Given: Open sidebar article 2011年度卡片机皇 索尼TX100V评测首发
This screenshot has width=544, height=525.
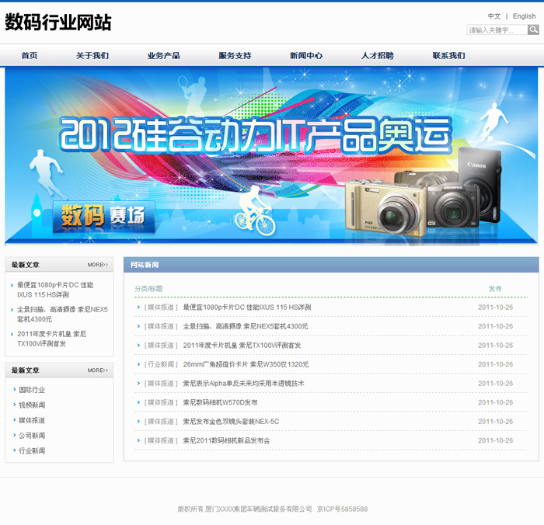Looking at the screenshot, I should (52, 339).
